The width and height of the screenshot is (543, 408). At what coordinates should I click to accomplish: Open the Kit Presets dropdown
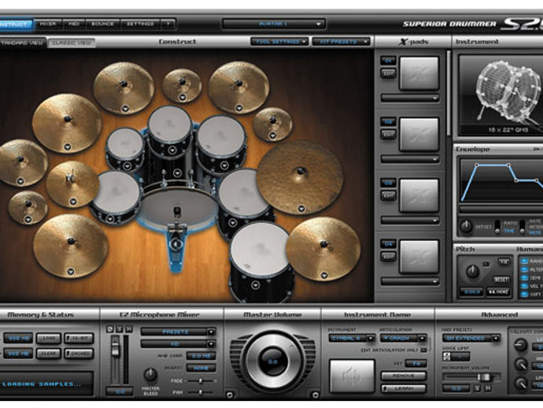(341, 42)
